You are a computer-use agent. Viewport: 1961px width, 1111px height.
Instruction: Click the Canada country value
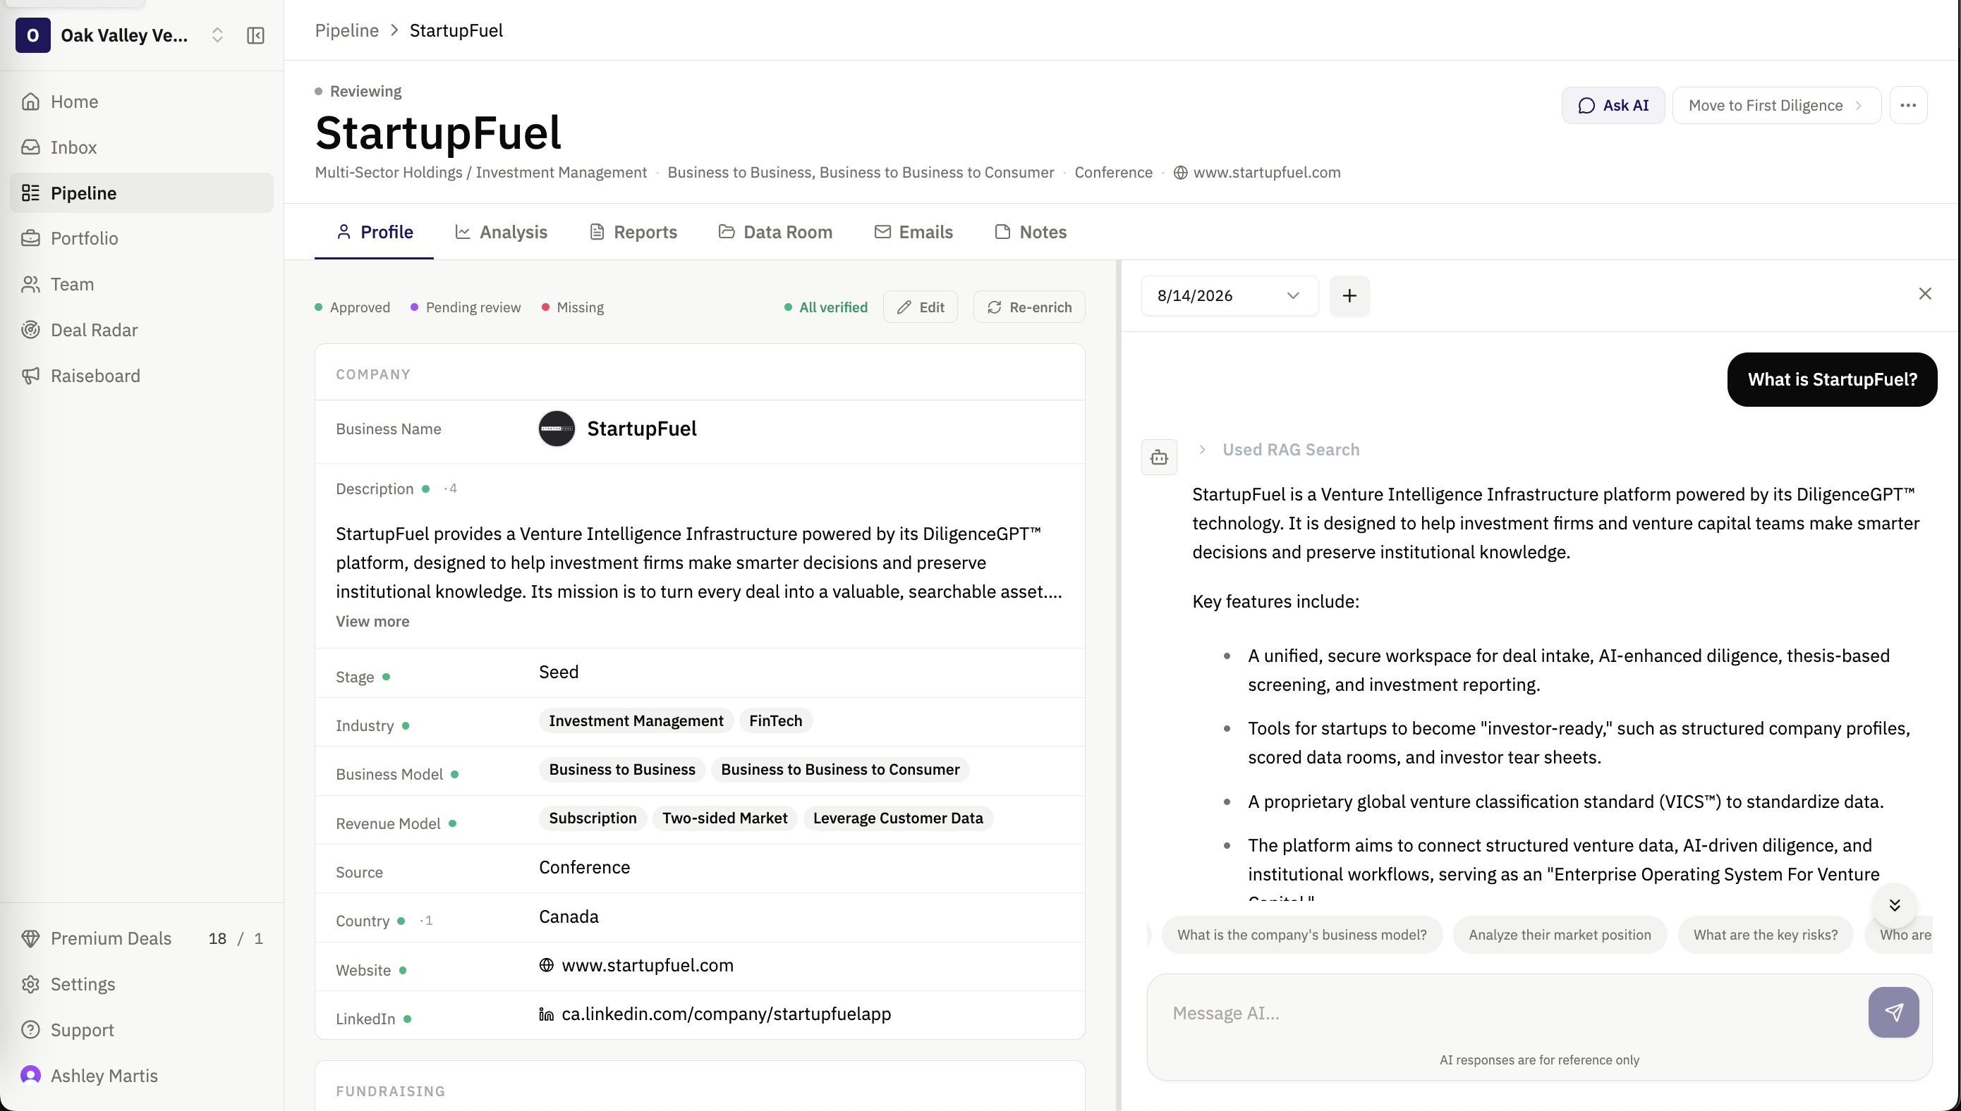[x=569, y=916]
